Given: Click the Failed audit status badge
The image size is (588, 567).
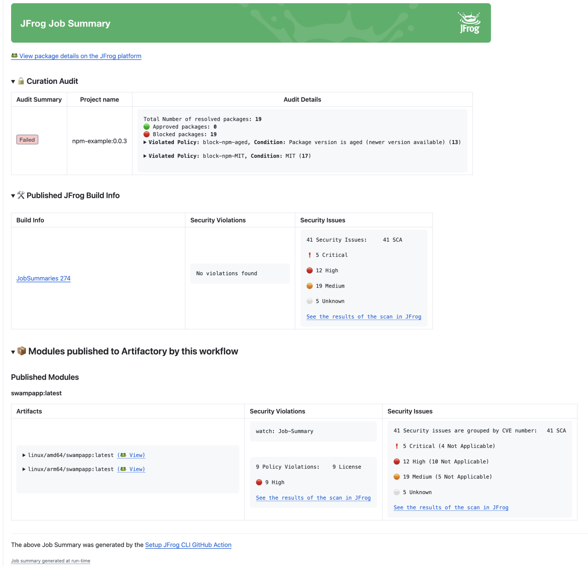Looking at the screenshot, I should tap(27, 139).
